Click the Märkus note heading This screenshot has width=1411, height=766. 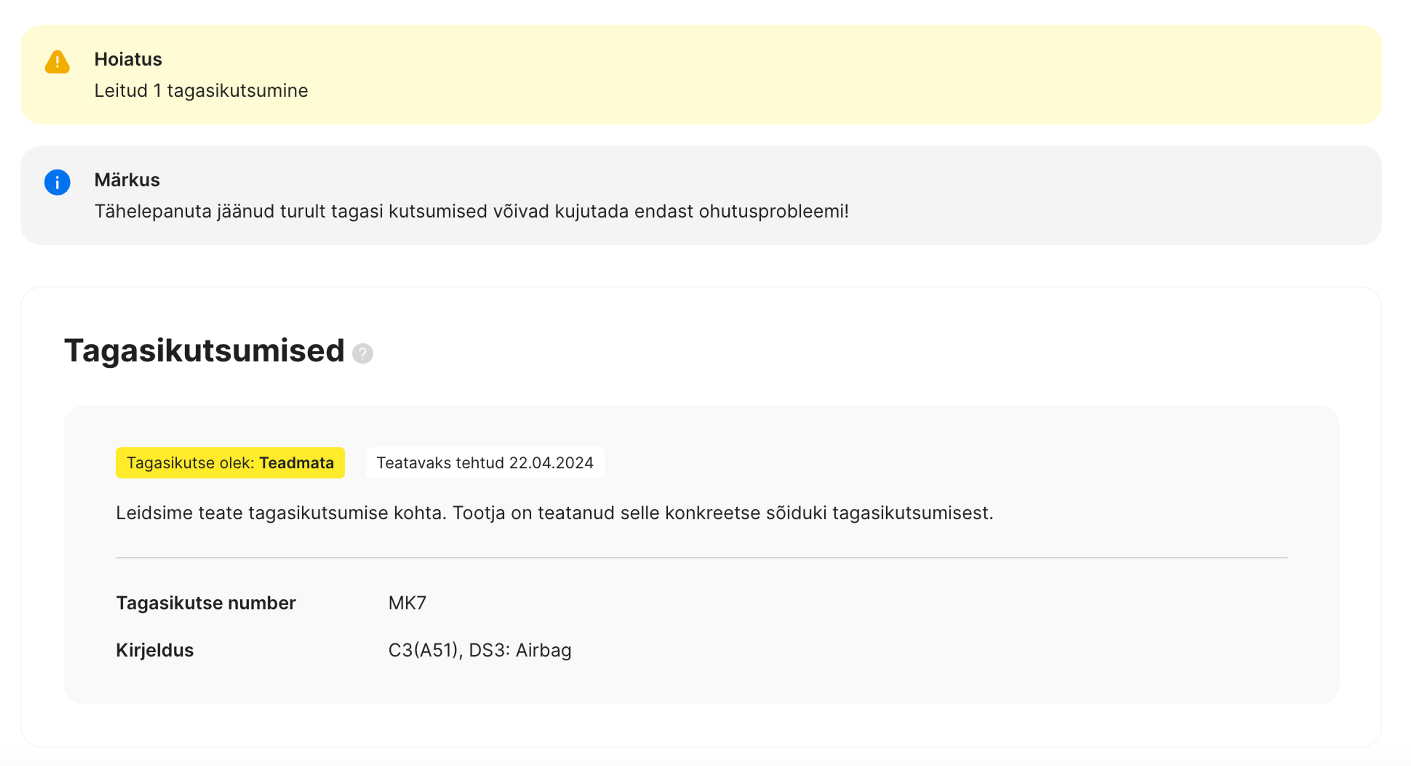[x=126, y=180]
